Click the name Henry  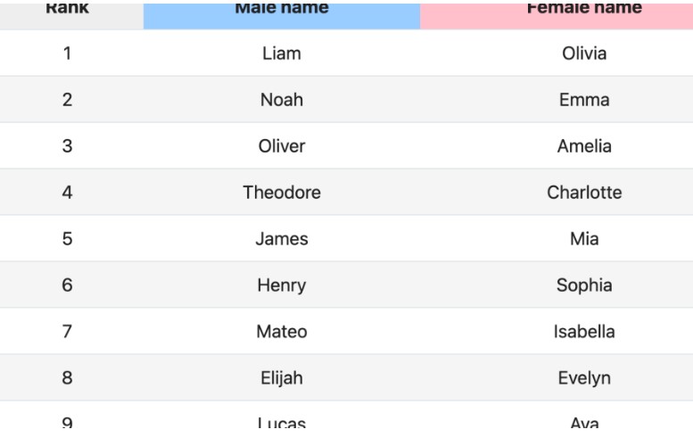coord(282,285)
